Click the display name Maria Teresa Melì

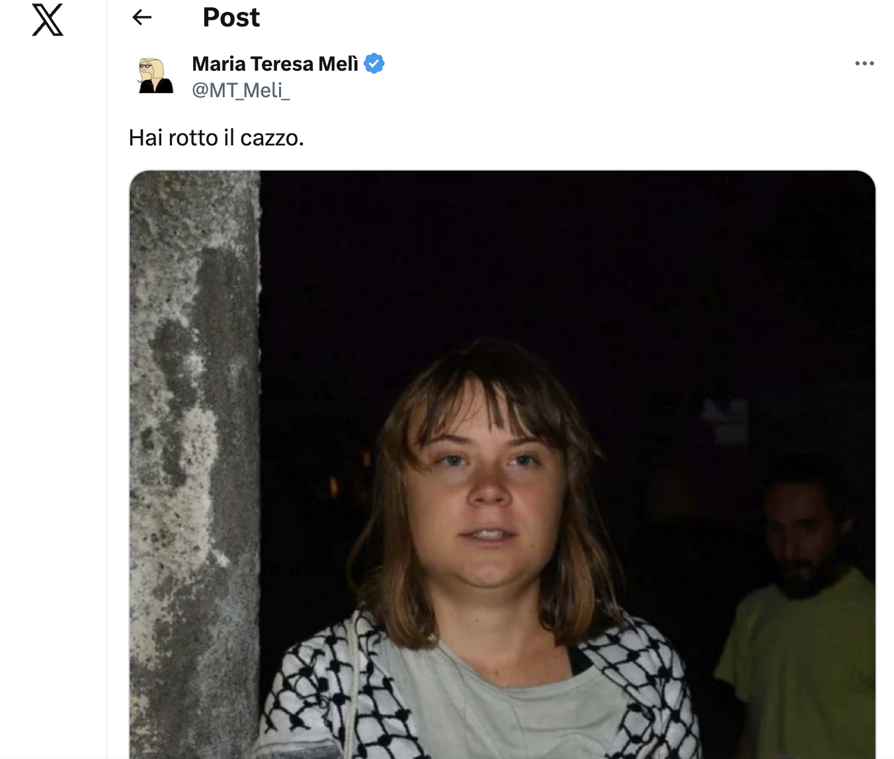274,63
